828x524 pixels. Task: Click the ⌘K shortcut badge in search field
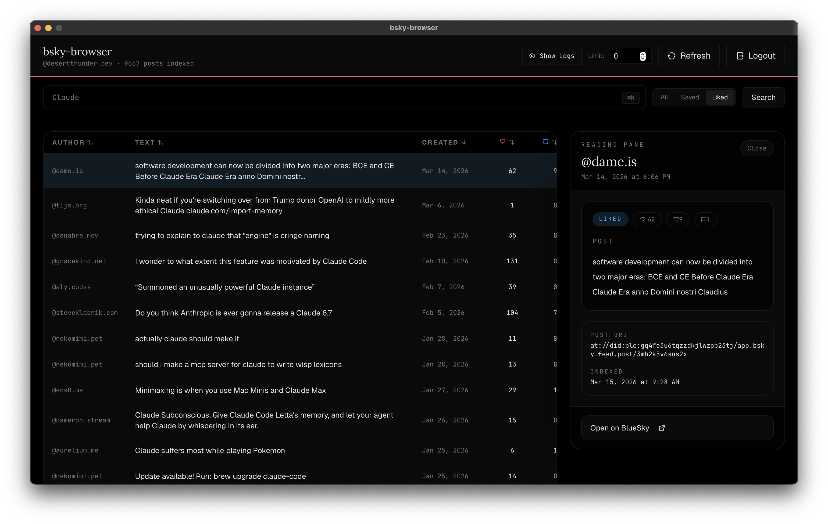(630, 98)
